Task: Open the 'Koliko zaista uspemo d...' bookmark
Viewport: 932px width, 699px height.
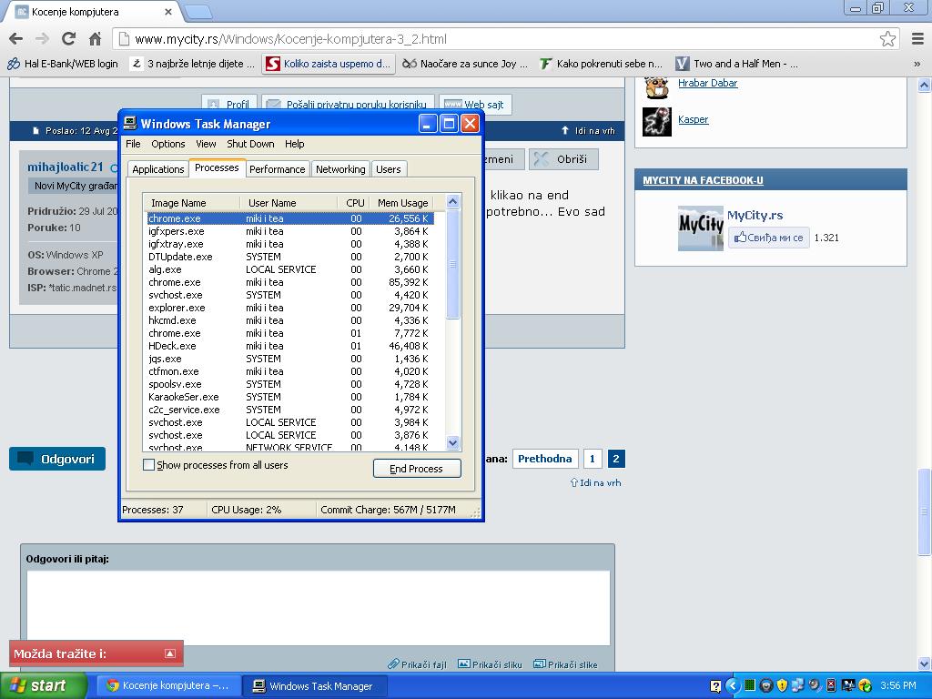Action: (329, 64)
